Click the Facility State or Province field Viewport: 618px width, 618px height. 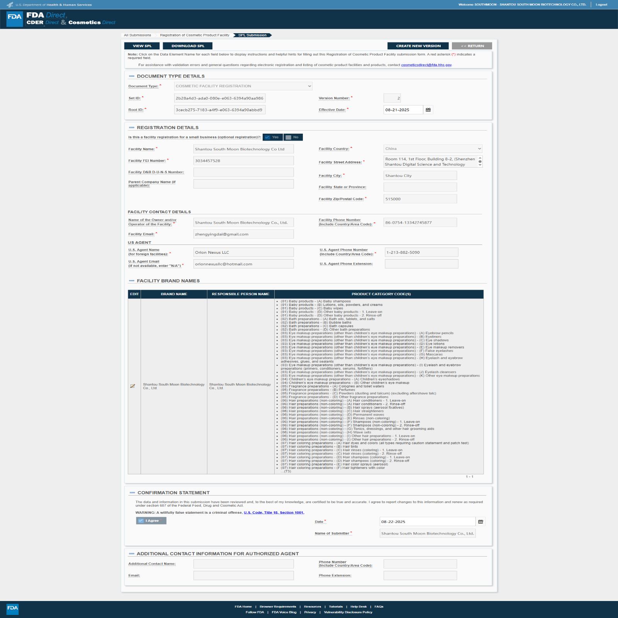point(420,187)
